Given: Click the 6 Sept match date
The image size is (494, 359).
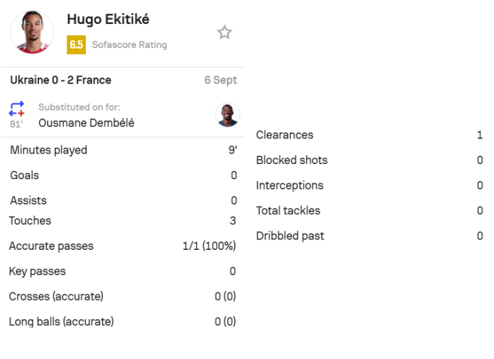Looking at the screenshot, I should pos(220,80).
